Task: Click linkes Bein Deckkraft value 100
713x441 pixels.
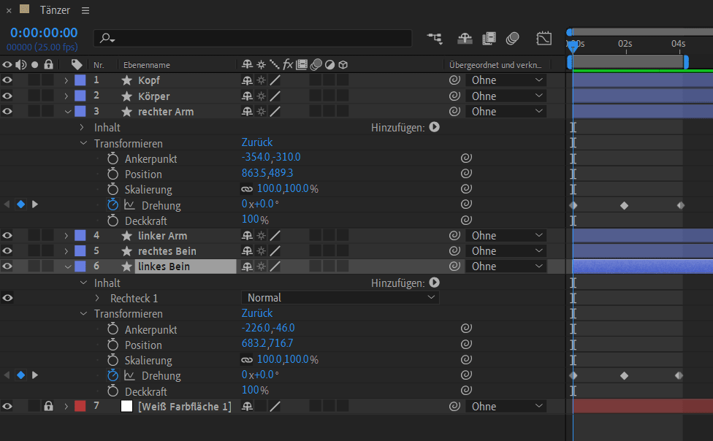Action: 250,390
